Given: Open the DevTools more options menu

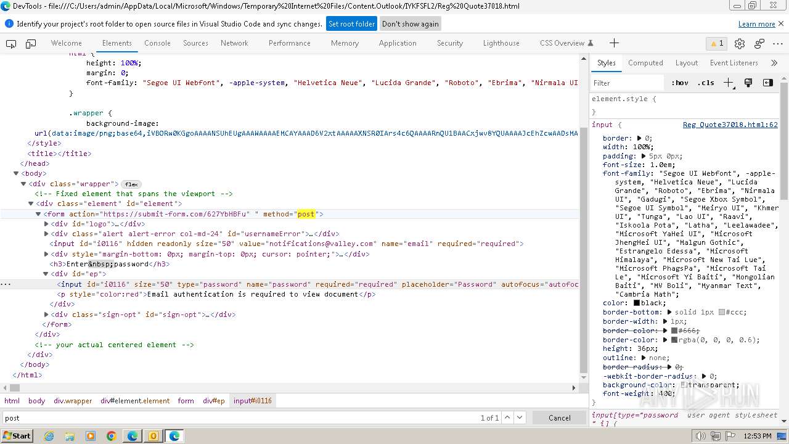Looking at the screenshot, I should click(x=778, y=43).
